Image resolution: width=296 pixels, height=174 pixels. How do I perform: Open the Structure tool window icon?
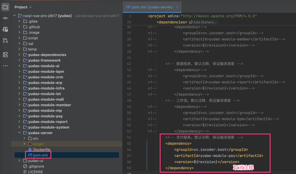5,54
